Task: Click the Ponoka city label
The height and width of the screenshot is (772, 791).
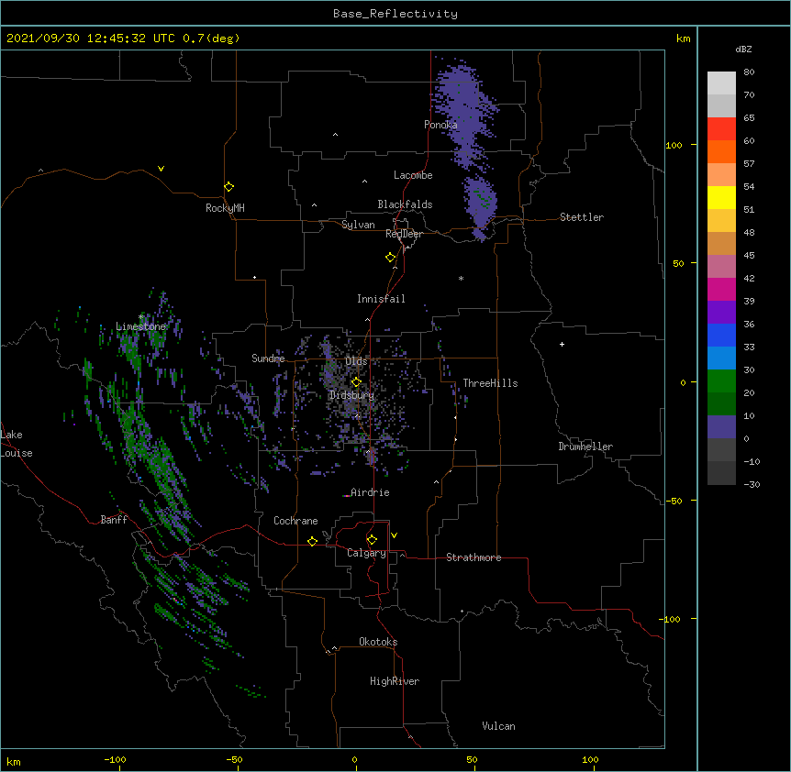Action: point(440,125)
